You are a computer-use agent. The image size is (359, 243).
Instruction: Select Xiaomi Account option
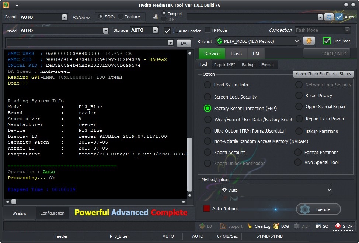click(x=208, y=152)
